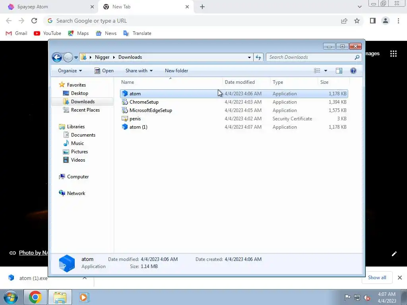Click the magnifier icon in Search Downloads
This screenshot has height=305, width=407.
[357, 57]
